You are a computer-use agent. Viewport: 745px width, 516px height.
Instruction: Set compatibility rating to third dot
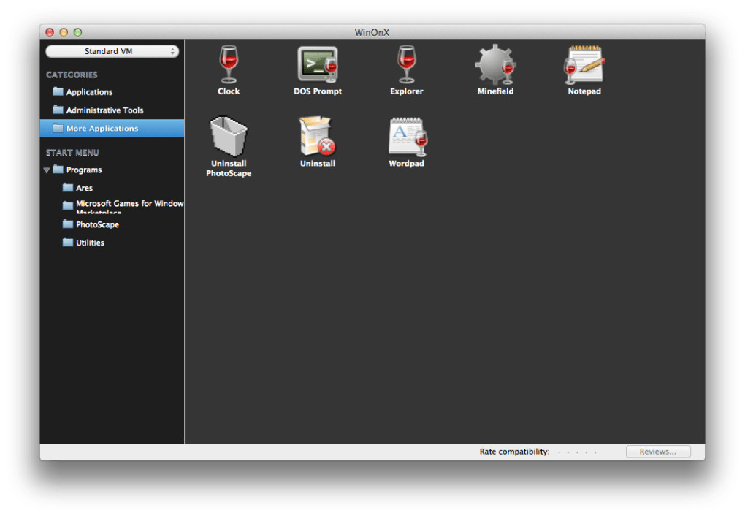(x=577, y=452)
